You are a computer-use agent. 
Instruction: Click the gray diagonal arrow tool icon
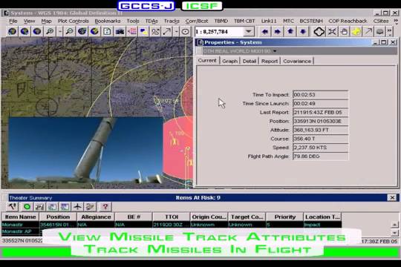(x=368, y=31)
